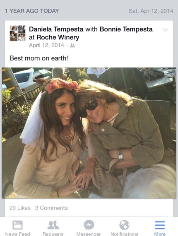
Task: Click the April 12, 2014 post timestamp
Action: (46, 45)
